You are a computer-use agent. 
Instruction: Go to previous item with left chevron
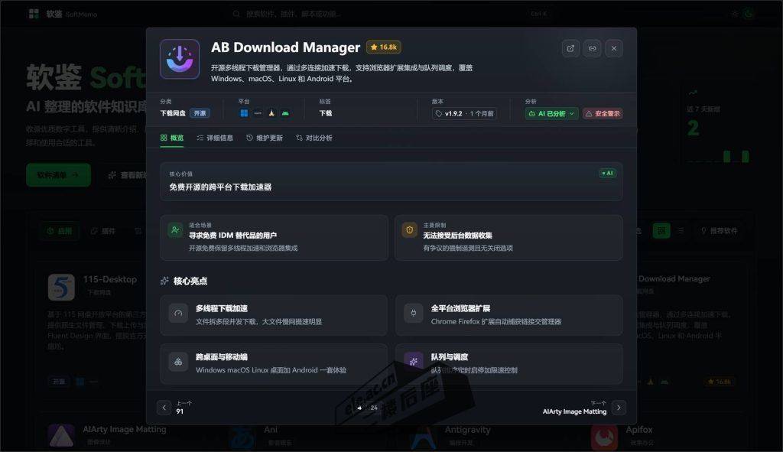tap(164, 408)
